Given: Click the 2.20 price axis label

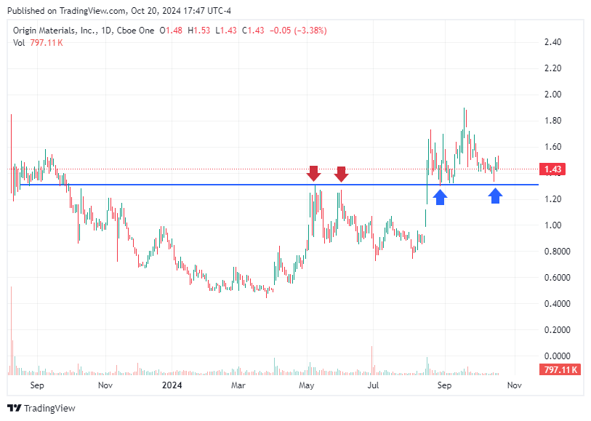Looking at the screenshot, I should [553, 68].
